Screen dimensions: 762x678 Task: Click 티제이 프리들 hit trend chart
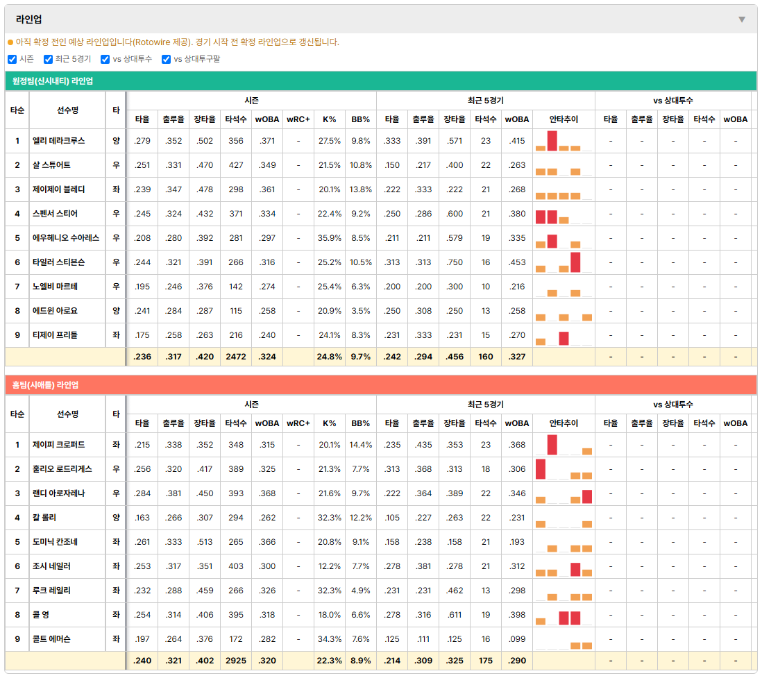[564, 335]
